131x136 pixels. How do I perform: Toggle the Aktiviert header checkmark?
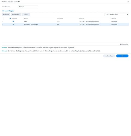10,19
